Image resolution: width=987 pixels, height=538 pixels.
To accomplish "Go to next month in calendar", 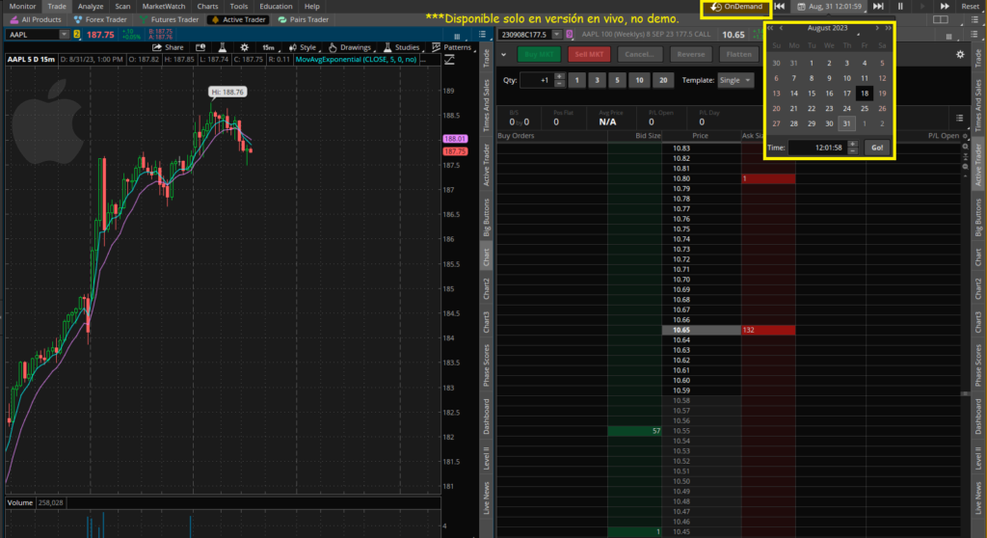I will 877,28.
